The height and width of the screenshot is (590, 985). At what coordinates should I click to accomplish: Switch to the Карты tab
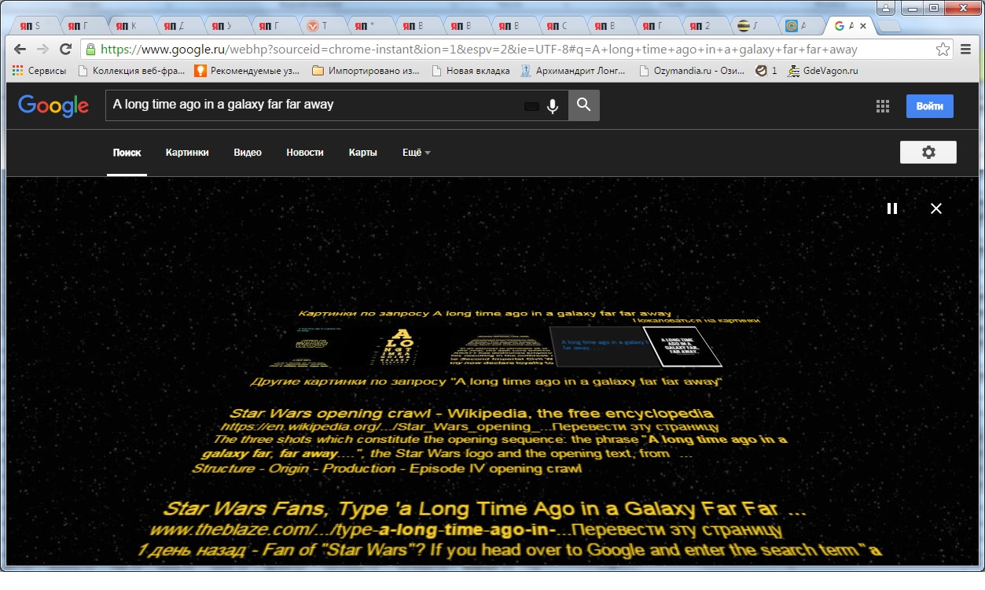363,153
